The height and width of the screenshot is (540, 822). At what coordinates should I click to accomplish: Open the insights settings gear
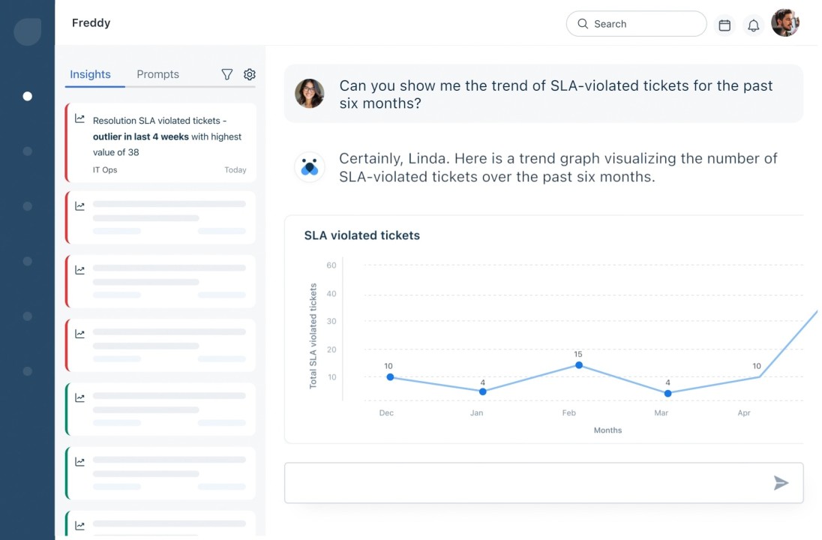point(250,74)
